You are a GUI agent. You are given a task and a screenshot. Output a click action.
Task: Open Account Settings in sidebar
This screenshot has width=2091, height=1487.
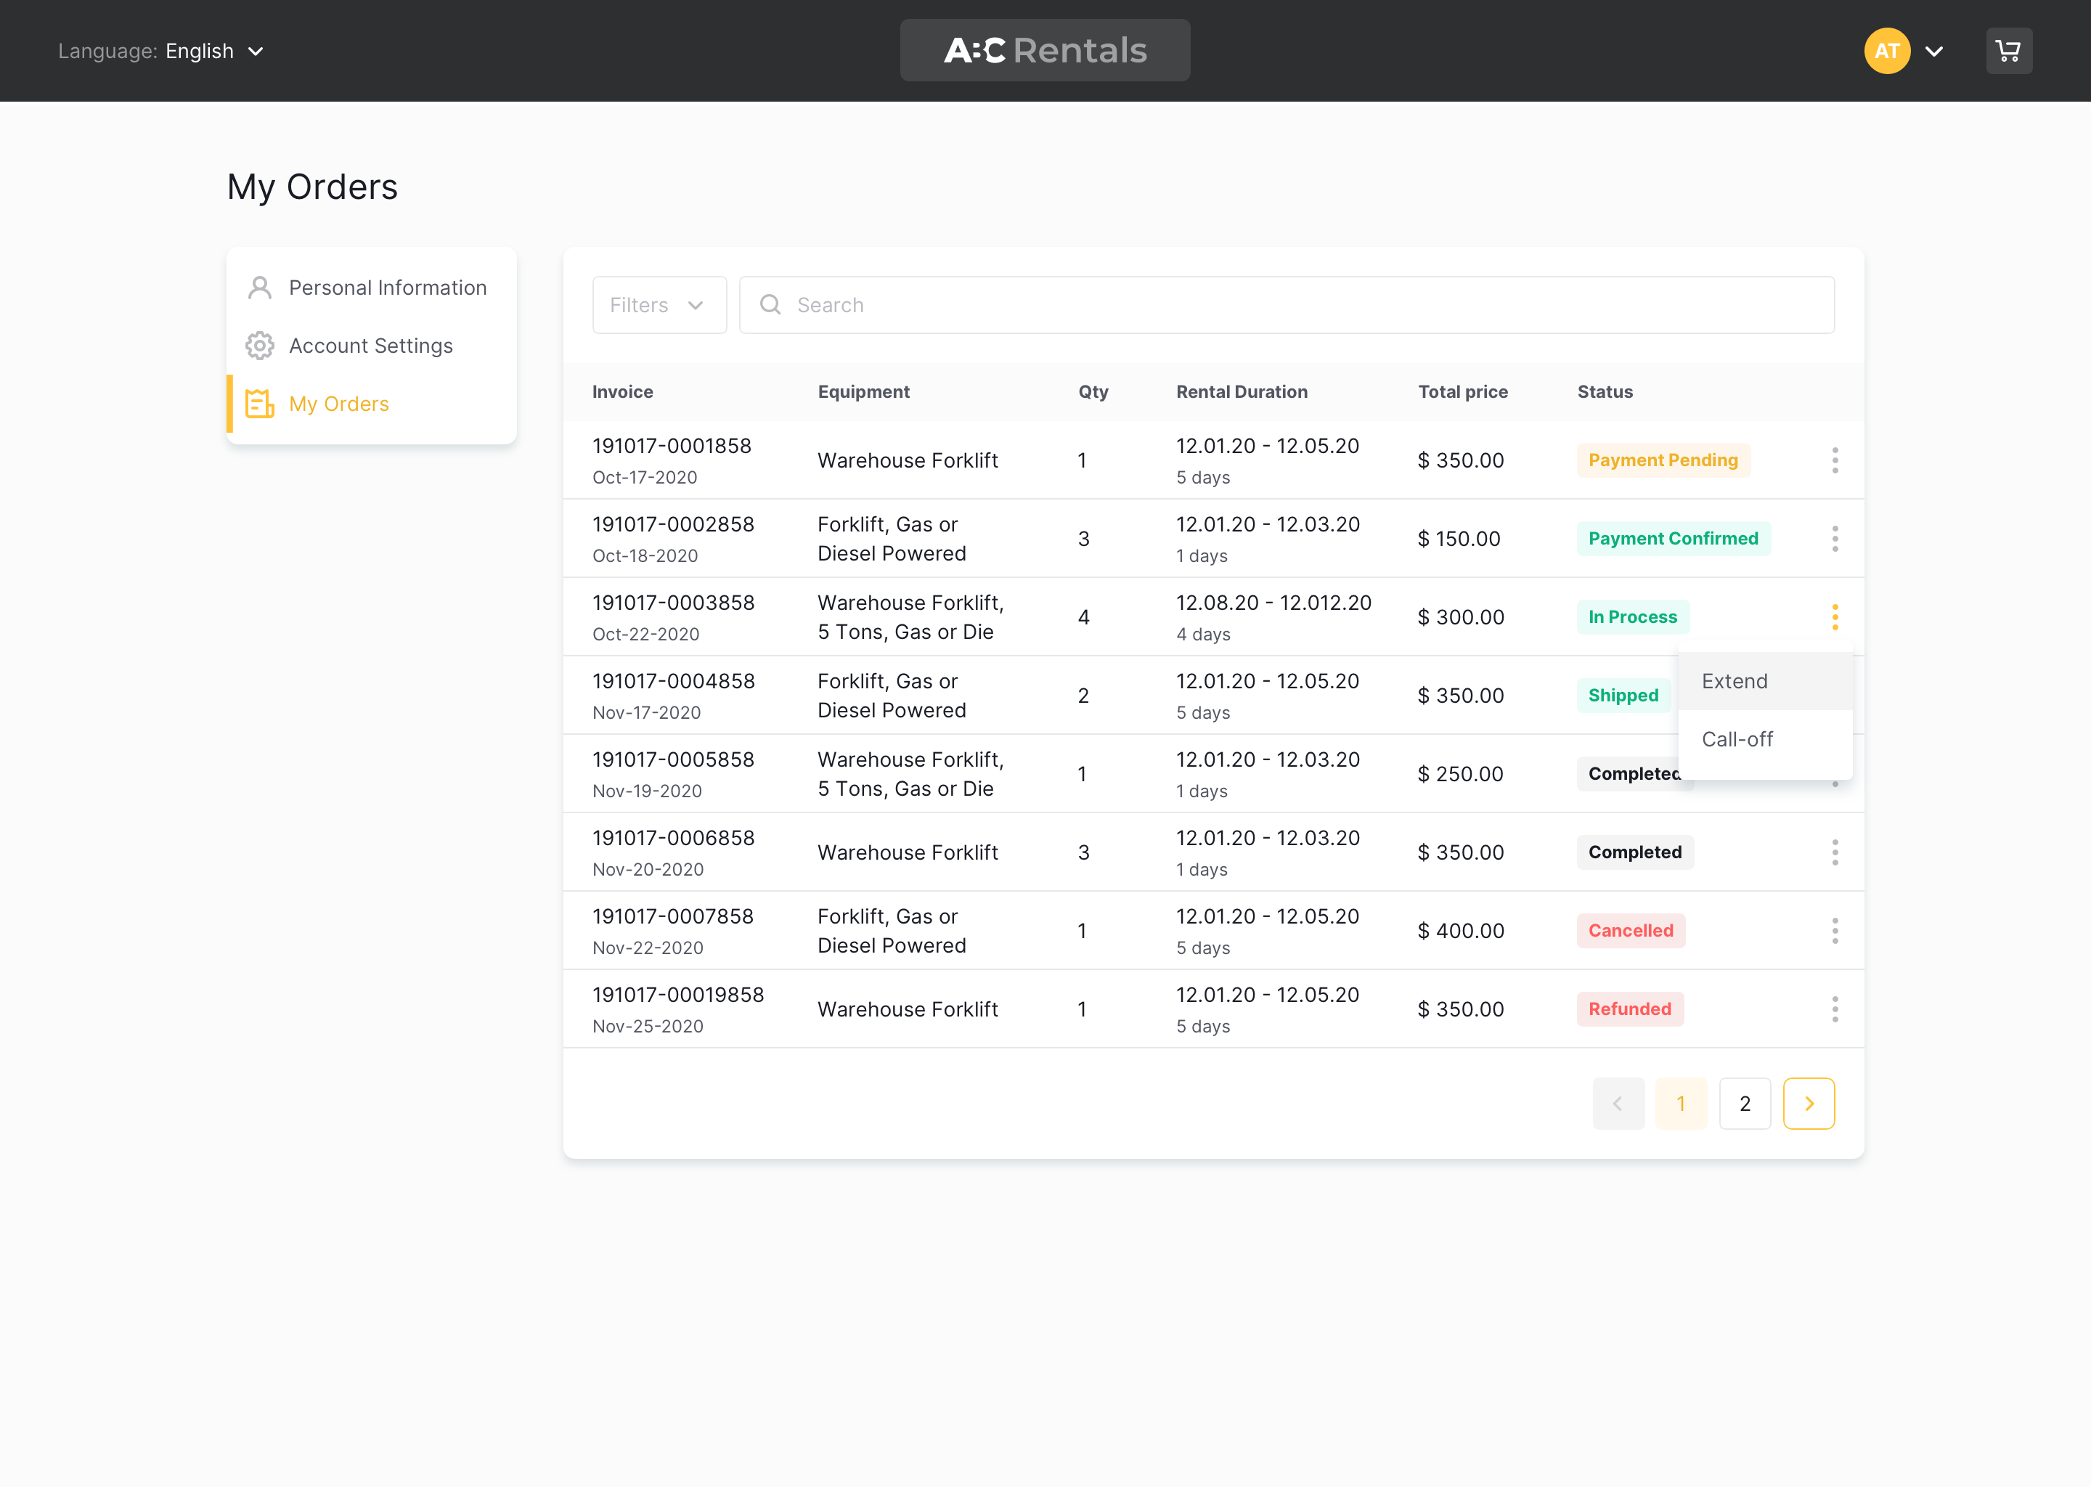pyautogui.click(x=371, y=346)
